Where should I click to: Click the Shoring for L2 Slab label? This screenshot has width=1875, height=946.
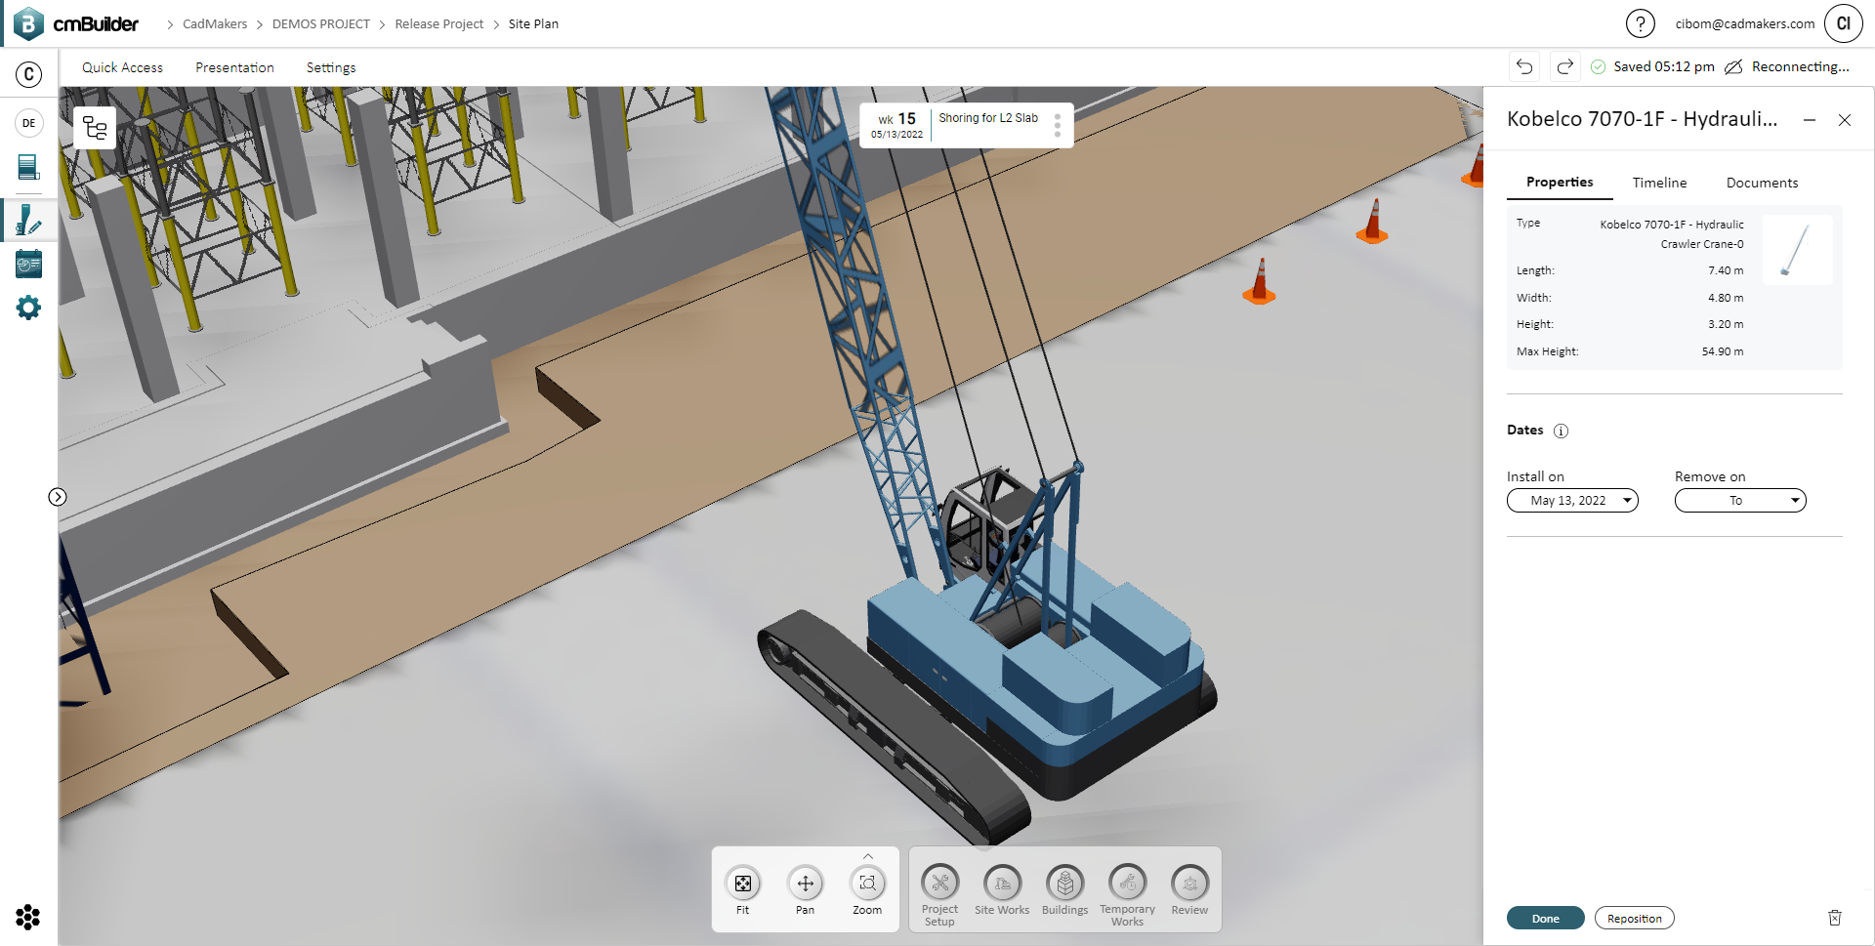pyautogui.click(x=988, y=118)
